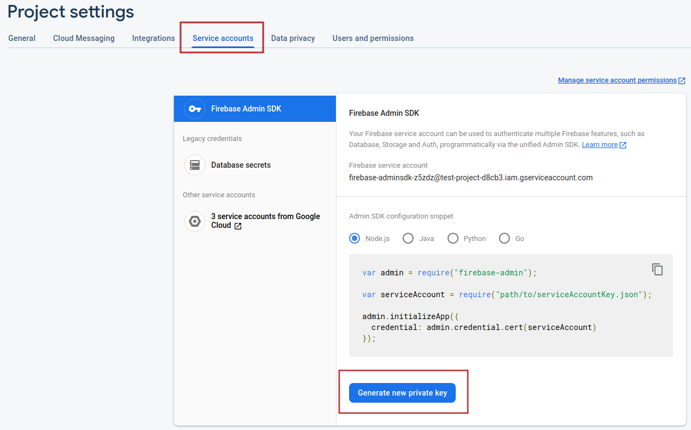Click the Other service accounts label
The width and height of the screenshot is (691, 430).
[219, 195]
